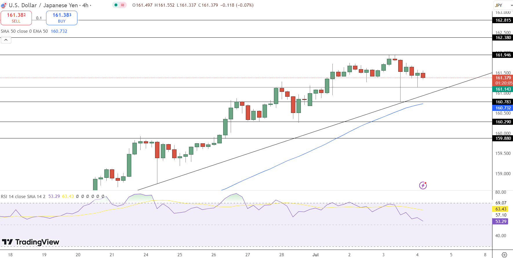Click the green market status dot
Viewport: 513px width, 258px height.
(116, 5)
